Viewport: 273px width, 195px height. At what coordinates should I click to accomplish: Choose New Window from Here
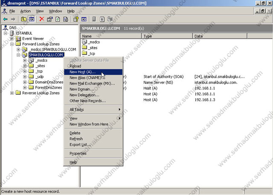click(93, 124)
